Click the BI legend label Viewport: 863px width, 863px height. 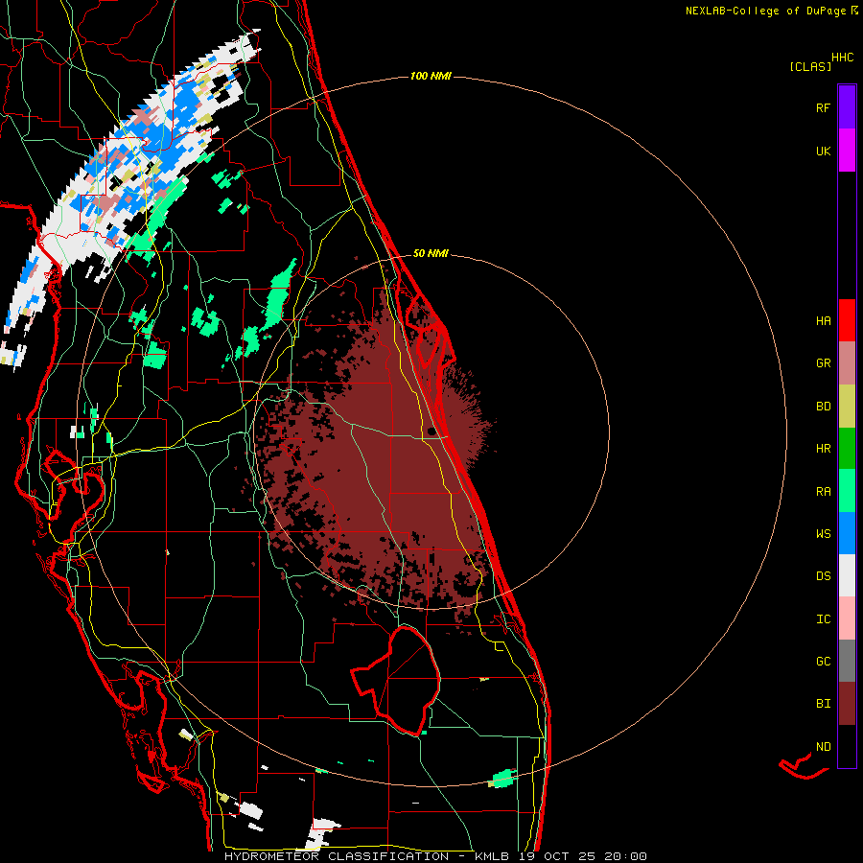[x=823, y=704]
